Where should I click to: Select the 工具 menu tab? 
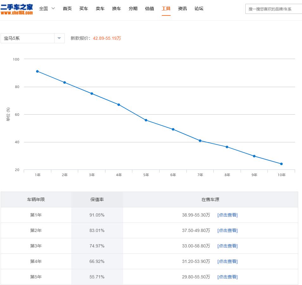[166, 9]
